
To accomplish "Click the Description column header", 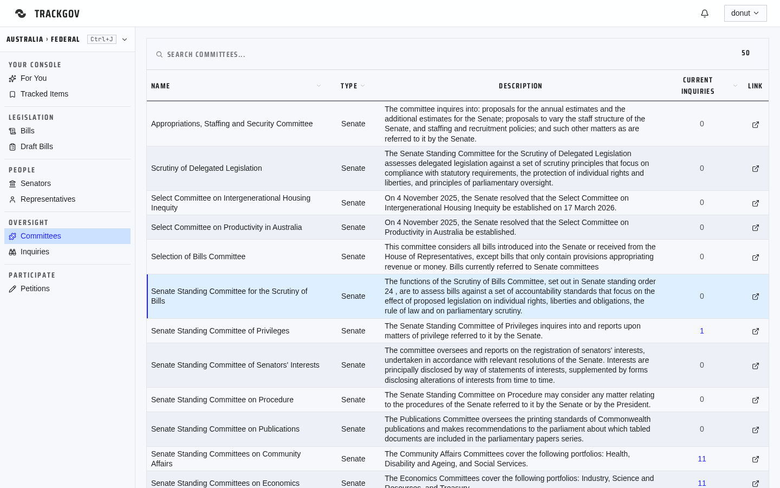I will click(x=521, y=86).
